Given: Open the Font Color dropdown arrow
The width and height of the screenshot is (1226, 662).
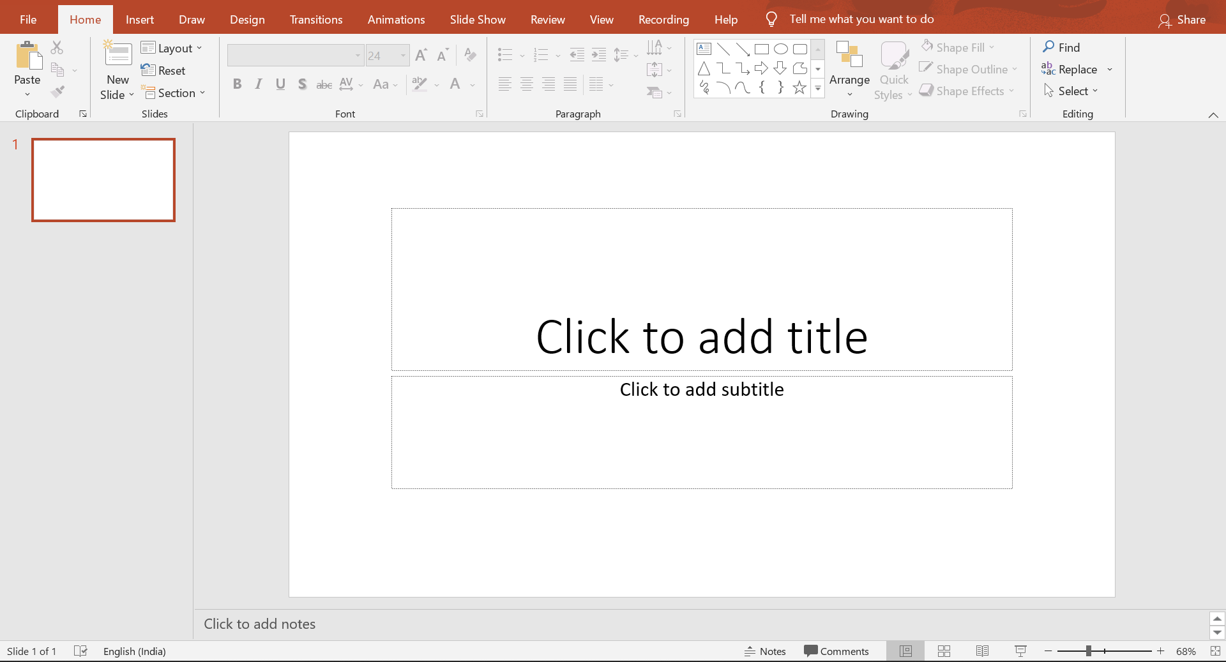Looking at the screenshot, I should pyautogui.click(x=473, y=85).
